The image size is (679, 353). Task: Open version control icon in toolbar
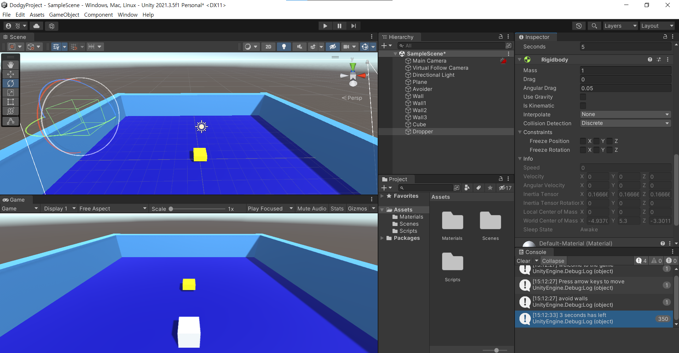52,26
